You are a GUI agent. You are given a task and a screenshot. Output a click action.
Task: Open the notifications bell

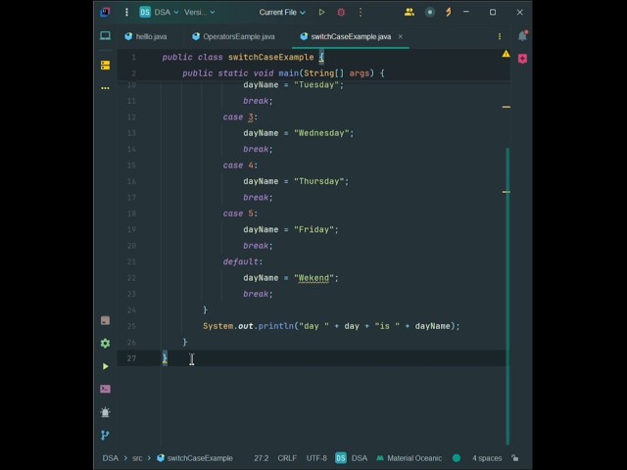click(x=522, y=36)
